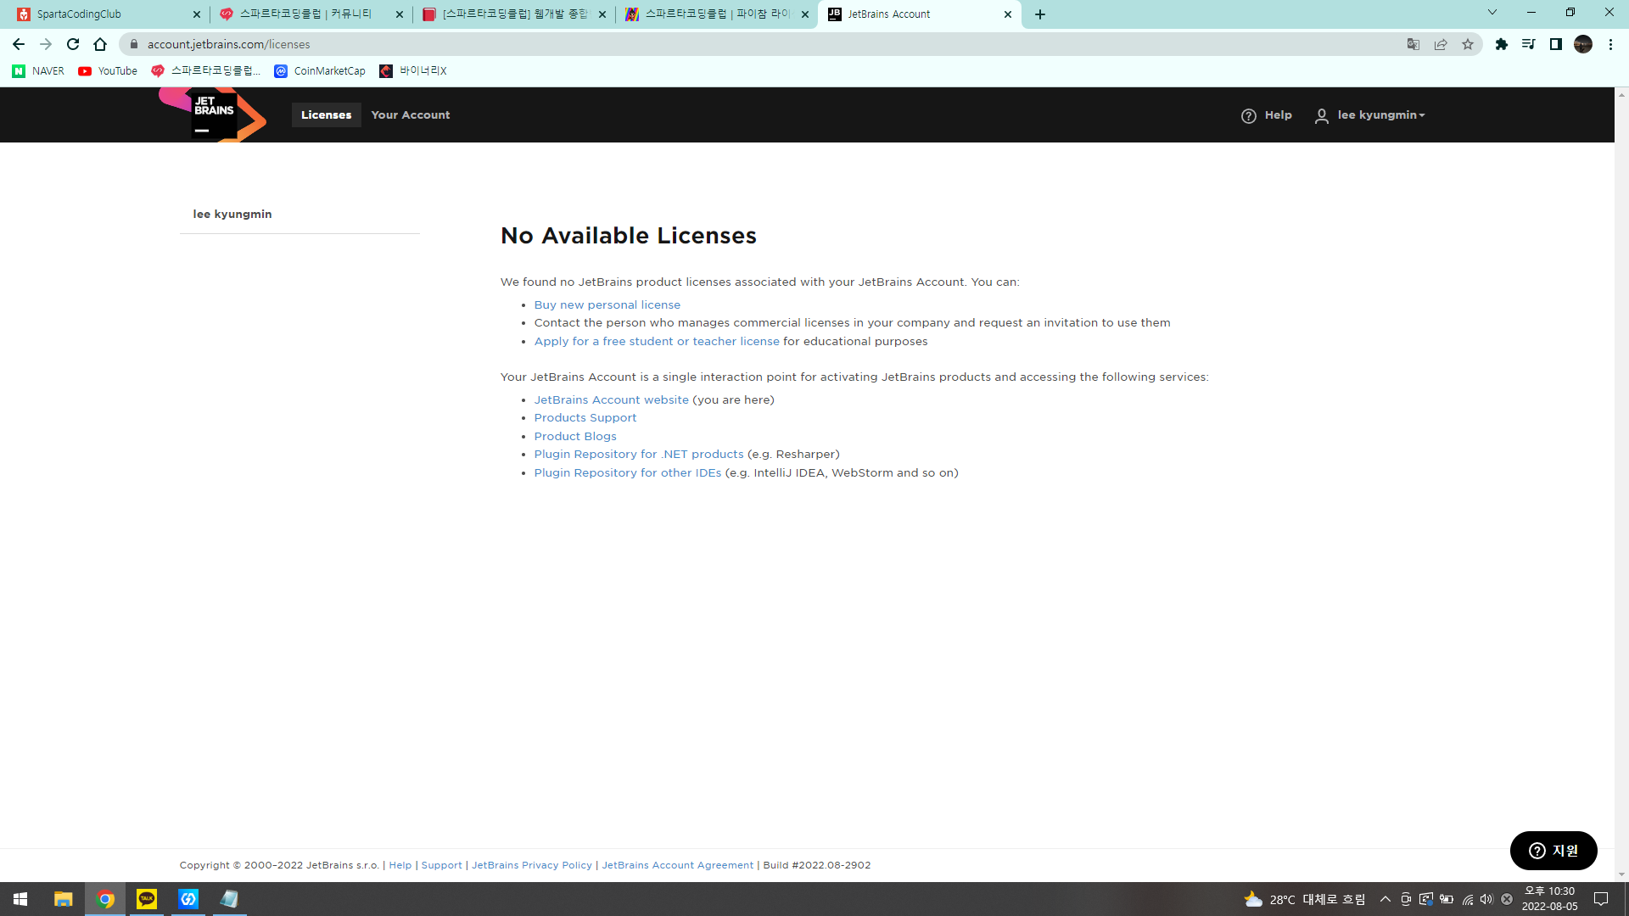This screenshot has height=916, width=1629.
Task: Open the tab search dropdown chevron
Action: click(x=1492, y=13)
